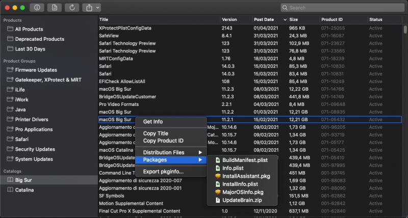Click the Big Sur catalog book icon
This screenshot has height=218, width=408.
[x=10, y=180]
